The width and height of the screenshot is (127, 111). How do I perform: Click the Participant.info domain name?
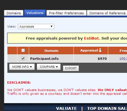(x=44, y=59)
